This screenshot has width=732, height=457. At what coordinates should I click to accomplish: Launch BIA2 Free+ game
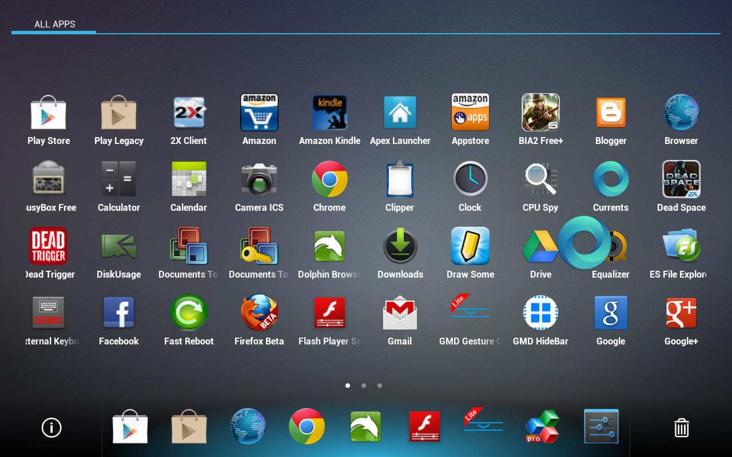(540, 113)
